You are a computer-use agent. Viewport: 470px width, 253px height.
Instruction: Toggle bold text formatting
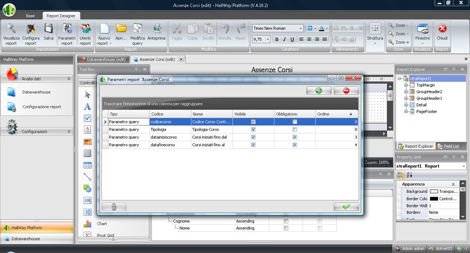pos(277,39)
